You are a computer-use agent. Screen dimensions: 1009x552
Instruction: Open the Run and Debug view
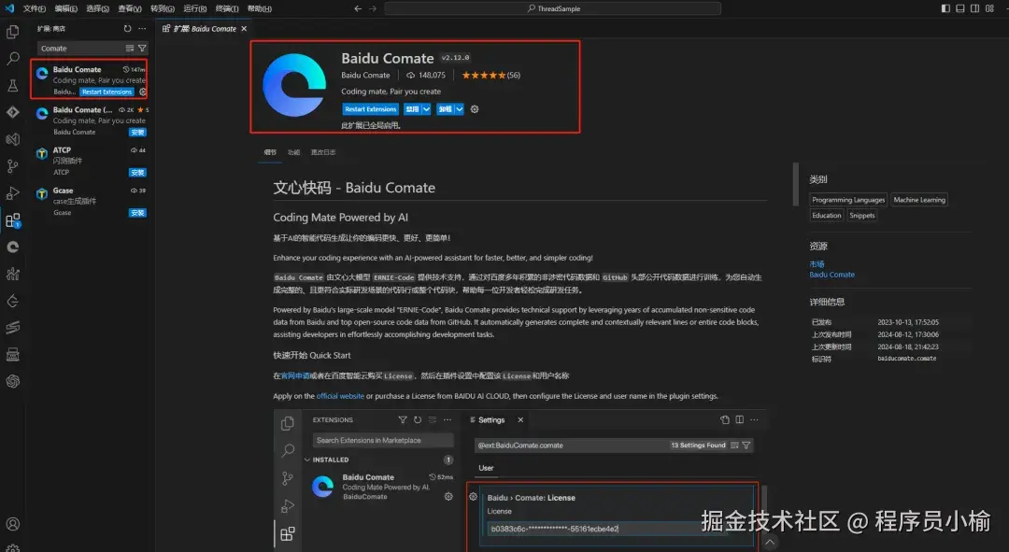(x=13, y=193)
